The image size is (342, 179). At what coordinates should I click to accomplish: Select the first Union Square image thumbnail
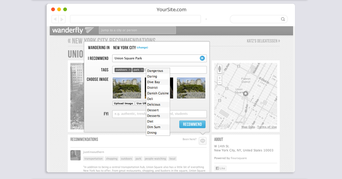coord(127,88)
